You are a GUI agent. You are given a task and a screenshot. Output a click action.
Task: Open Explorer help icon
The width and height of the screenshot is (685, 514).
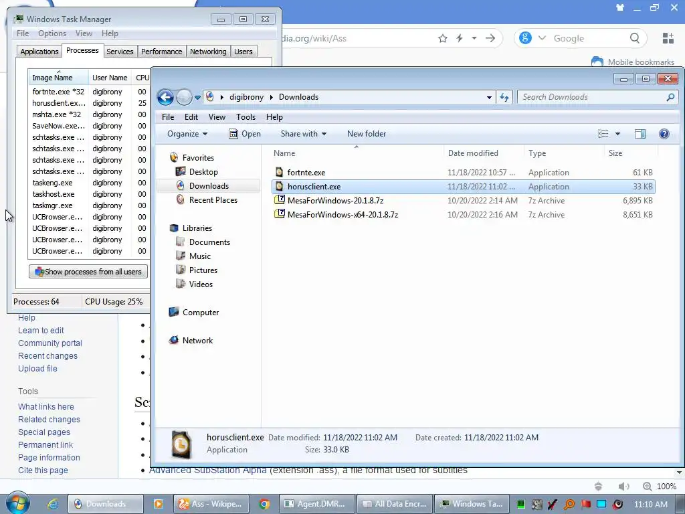pyautogui.click(x=664, y=134)
